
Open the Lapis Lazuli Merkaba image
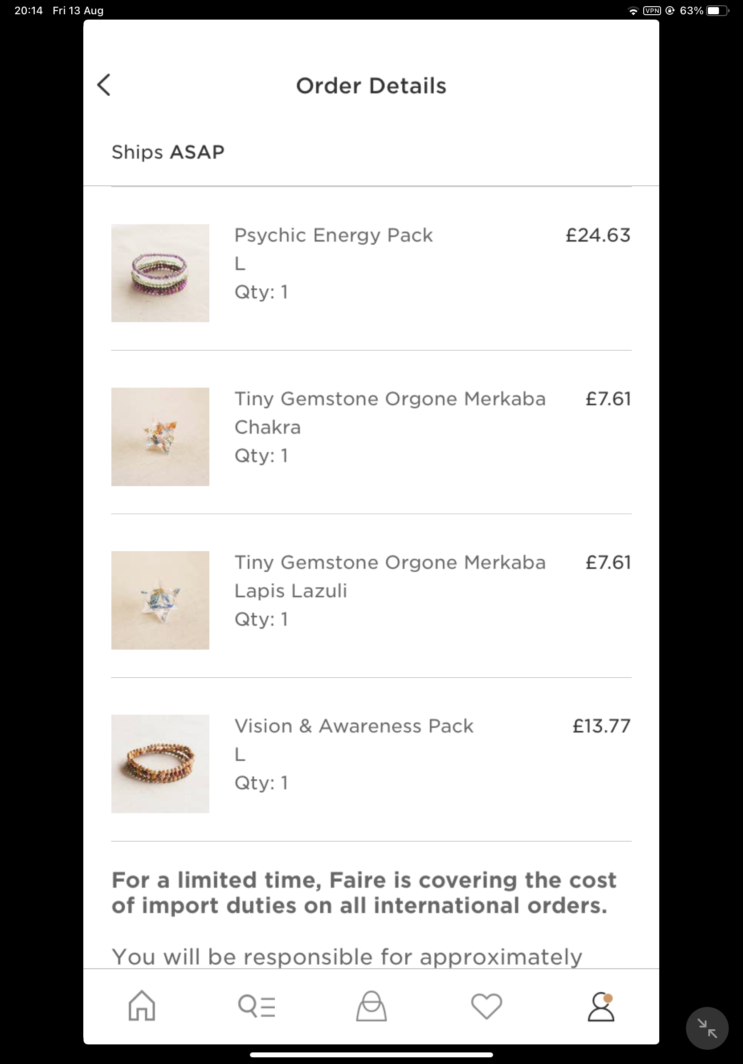pyautogui.click(x=160, y=600)
